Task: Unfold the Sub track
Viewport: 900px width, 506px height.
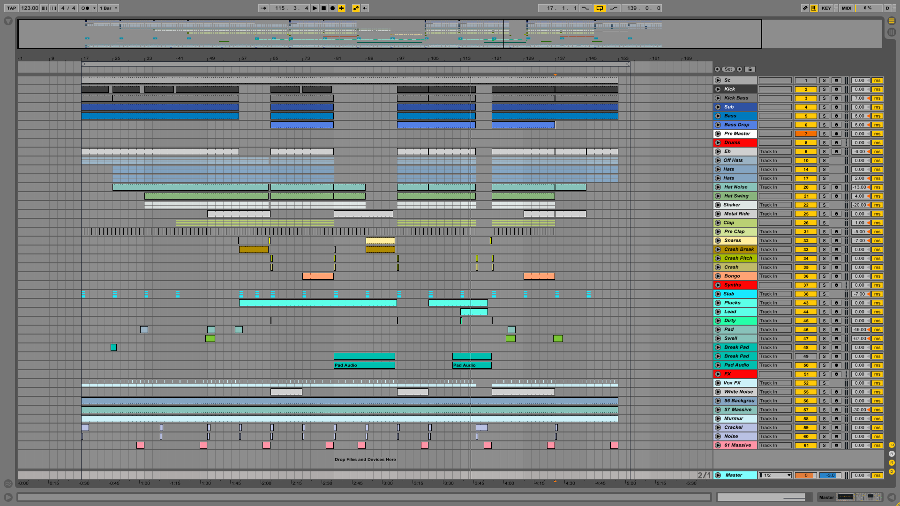Action: (718, 107)
